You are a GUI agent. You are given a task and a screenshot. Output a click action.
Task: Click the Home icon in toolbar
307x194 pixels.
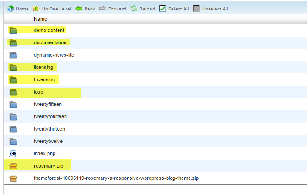pos(11,9)
